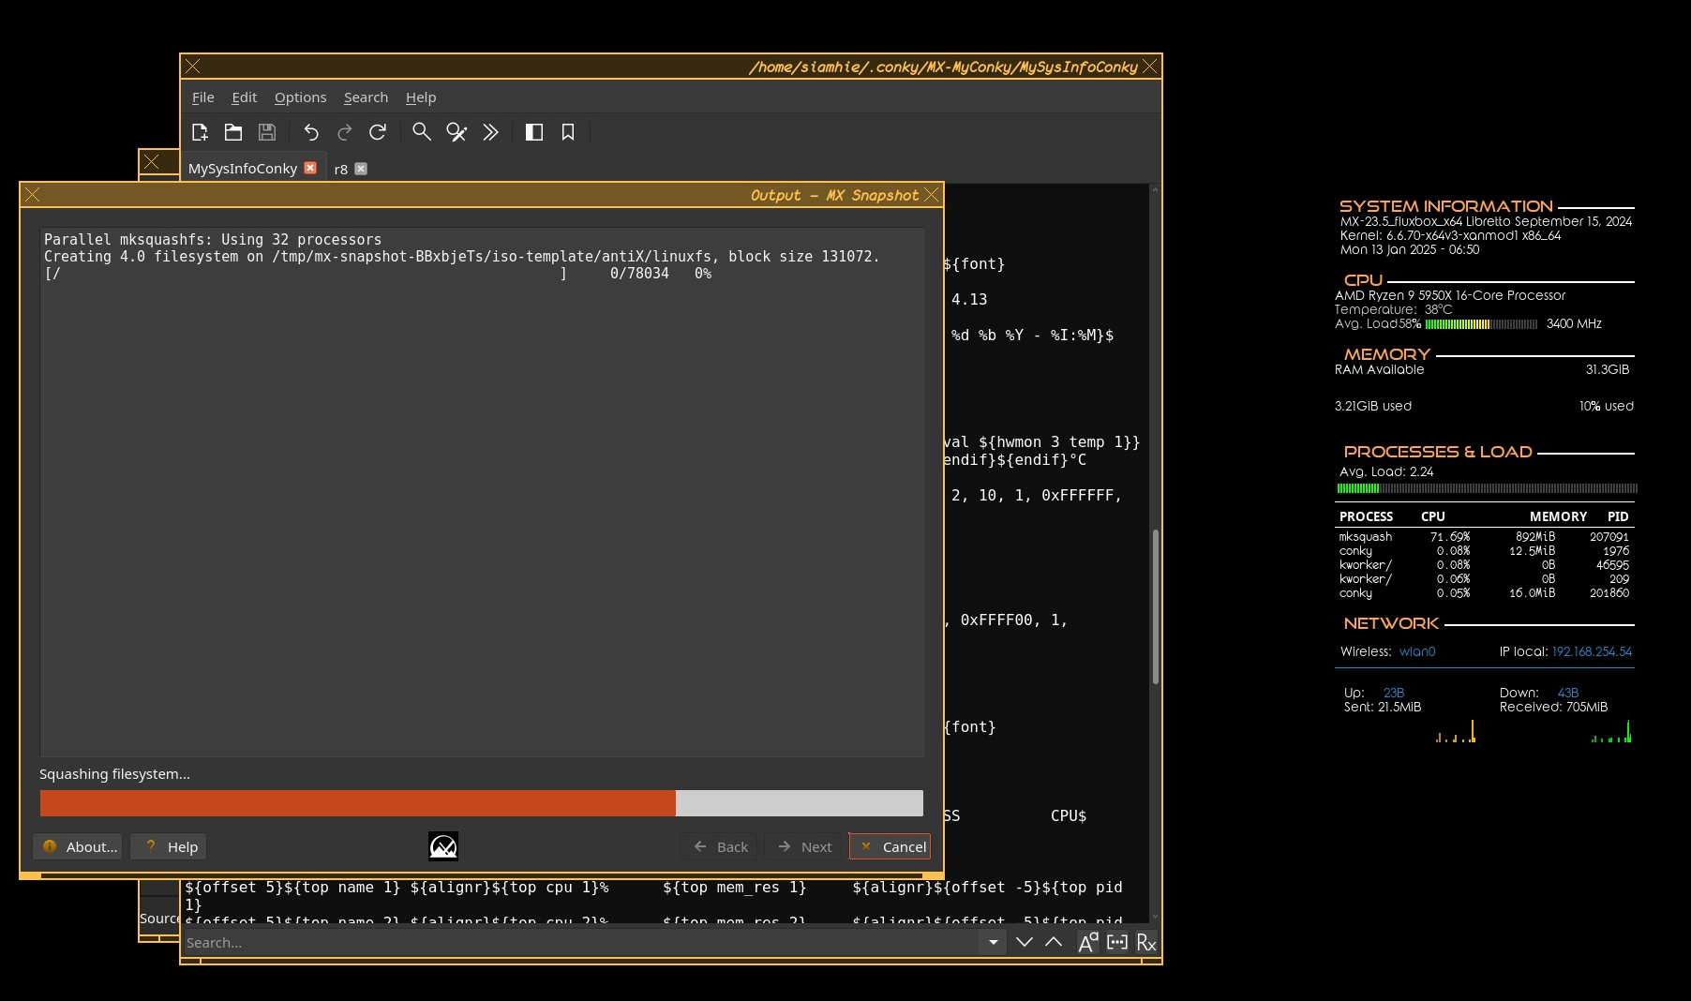
Task: Open the File menu
Action: 203,97
